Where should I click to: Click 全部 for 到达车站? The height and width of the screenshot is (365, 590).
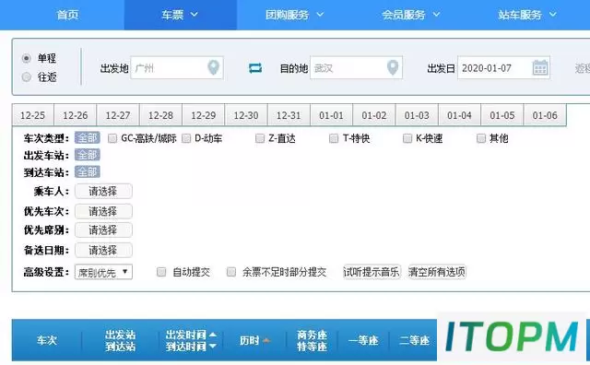(x=88, y=172)
